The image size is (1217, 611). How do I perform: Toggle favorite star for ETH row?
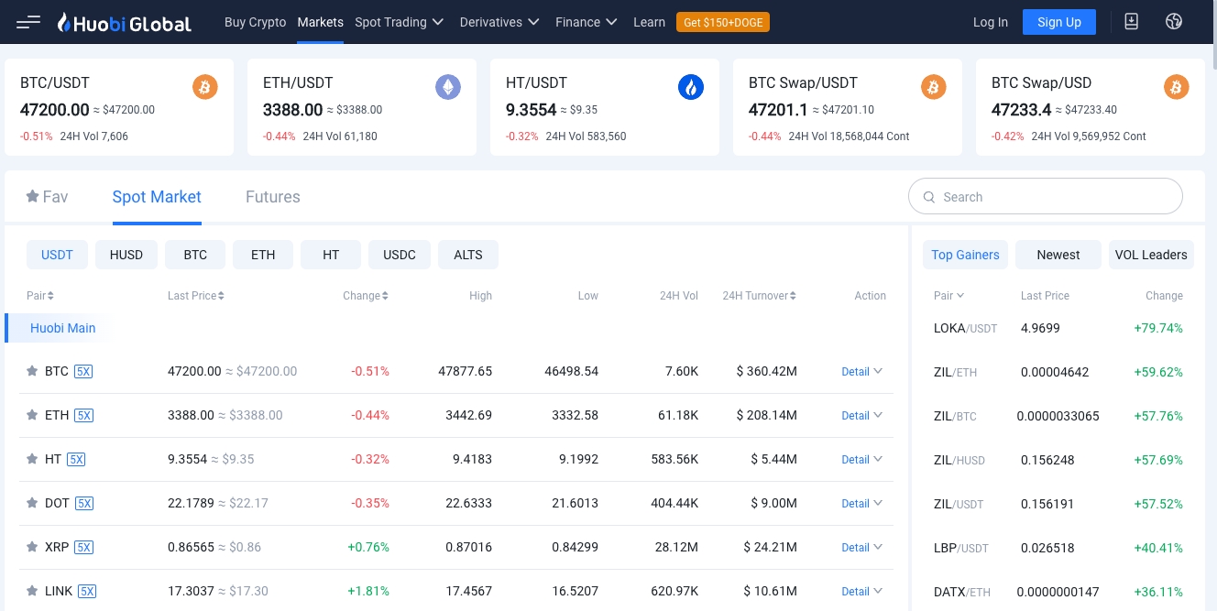[32, 415]
